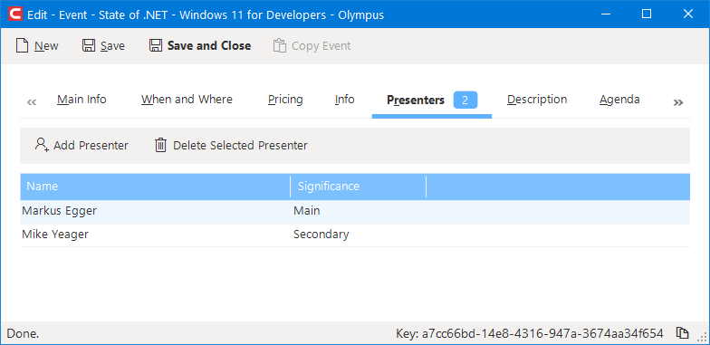This screenshot has width=710, height=345.
Task: Click the Save and Close disk icon
Action: (156, 45)
